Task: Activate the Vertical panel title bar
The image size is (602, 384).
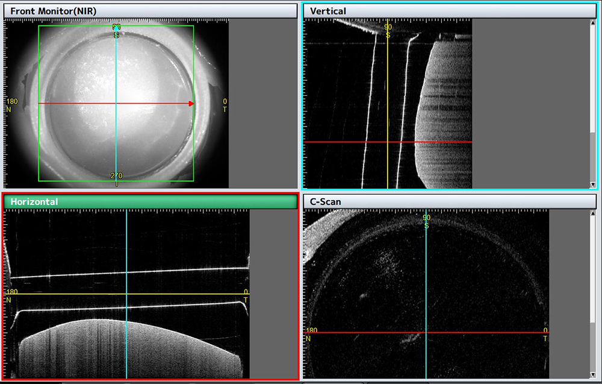Action: coord(450,11)
